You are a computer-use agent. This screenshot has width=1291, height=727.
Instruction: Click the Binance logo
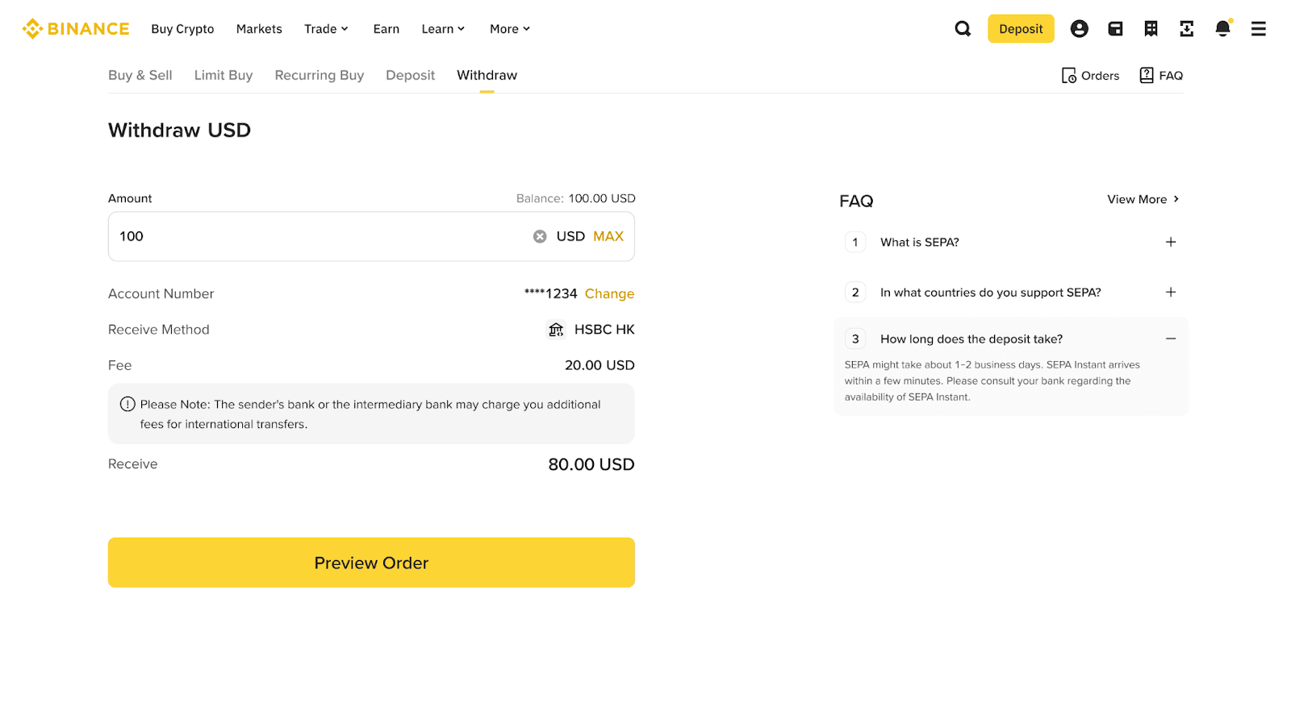(76, 29)
